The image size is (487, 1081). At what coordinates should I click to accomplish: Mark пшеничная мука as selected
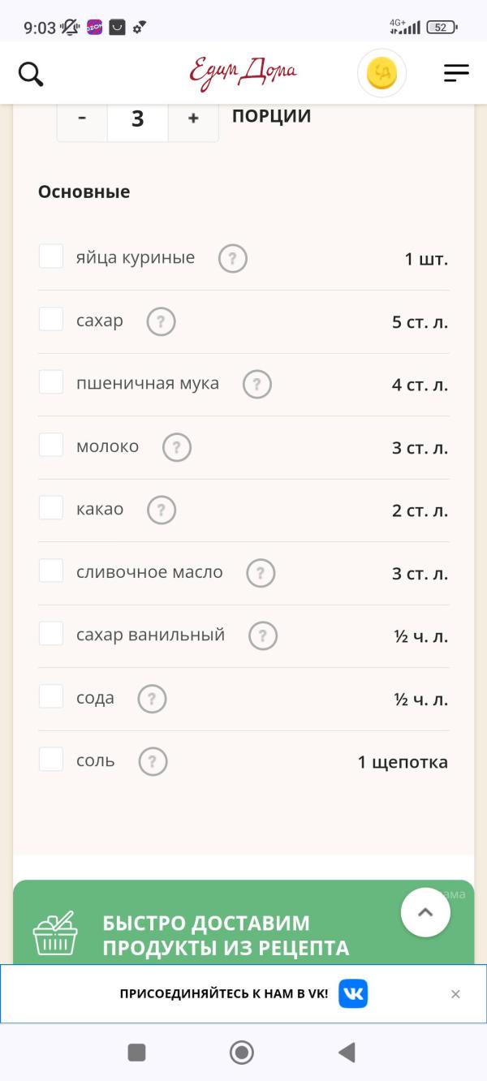(x=51, y=382)
